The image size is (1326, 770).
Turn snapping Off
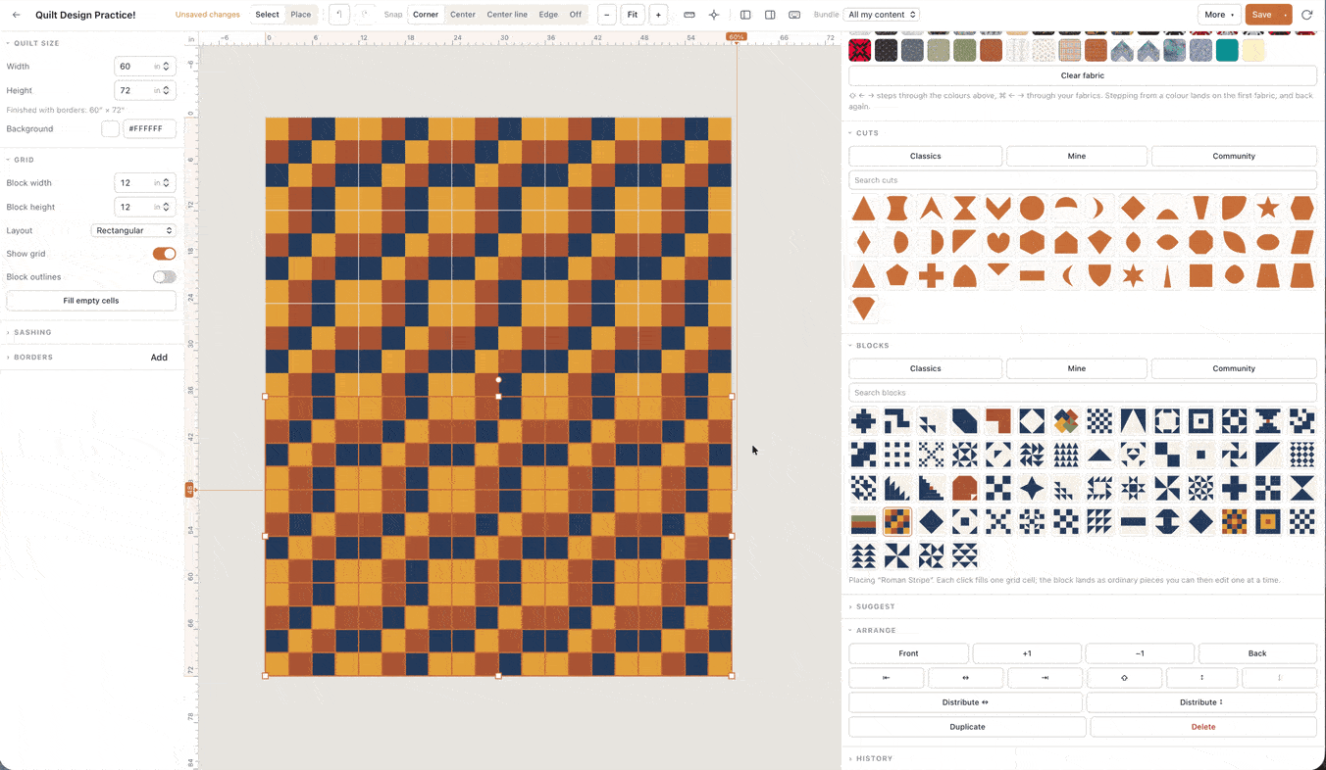coord(576,15)
